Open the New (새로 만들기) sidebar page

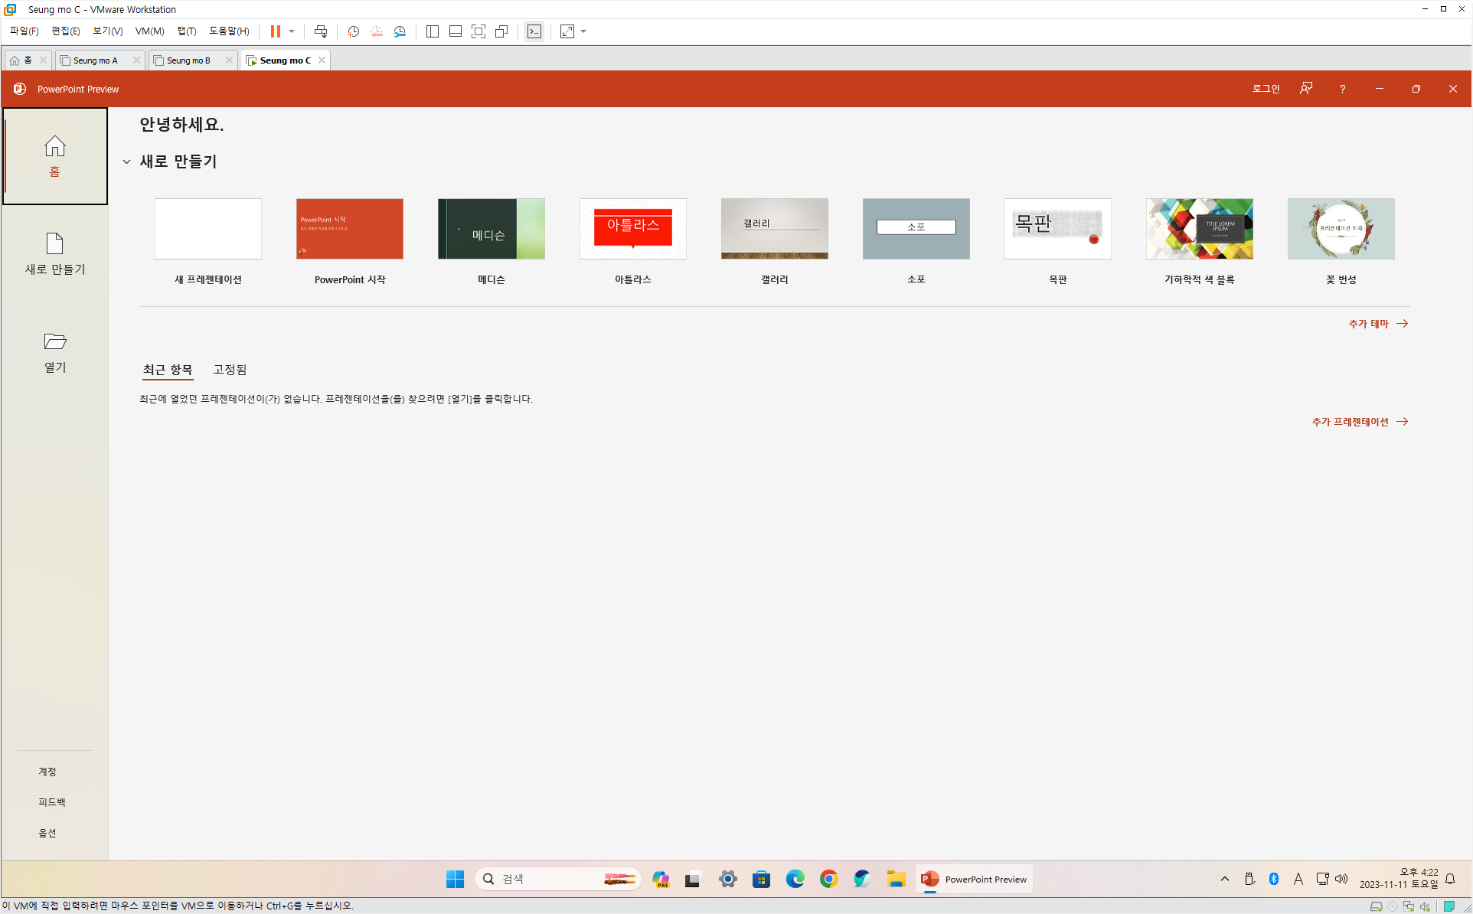54,254
